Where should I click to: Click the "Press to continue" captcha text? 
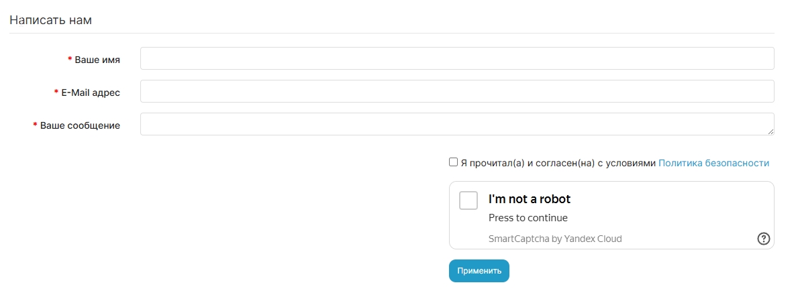(528, 218)
